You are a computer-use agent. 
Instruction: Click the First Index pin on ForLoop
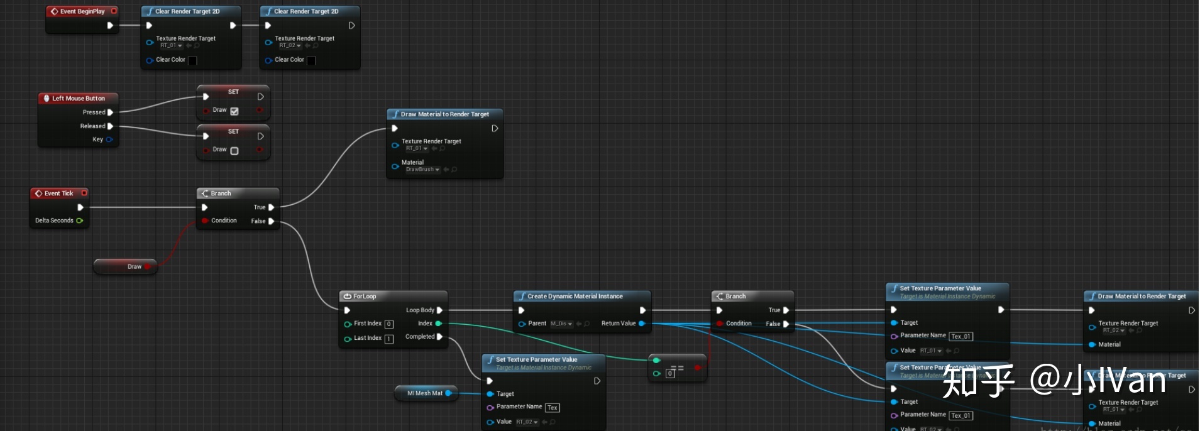[x=348, y=324]
